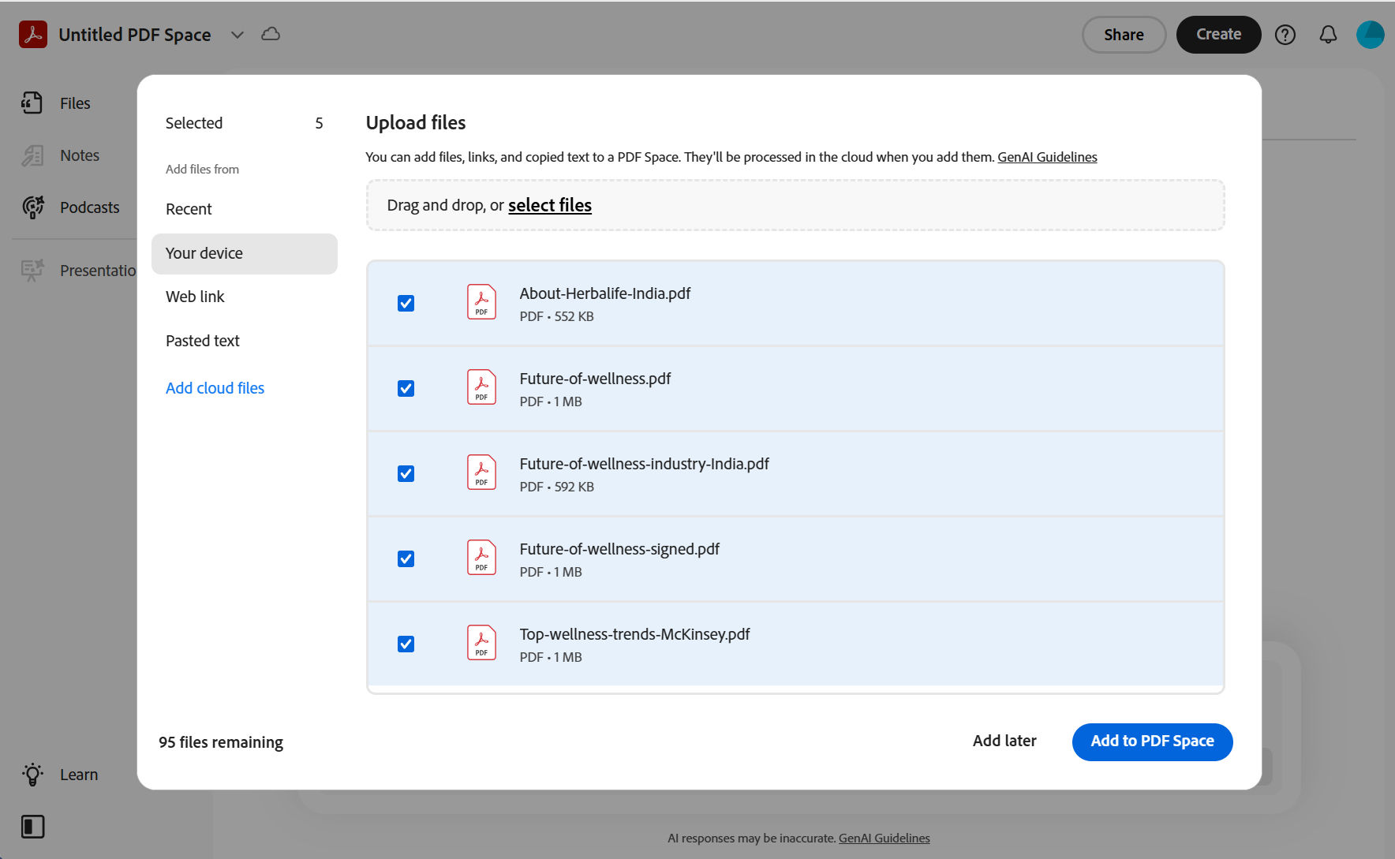1395x859 pixels.
Task: Click the cloud sync icon next to title
Action: click(271, 34)
